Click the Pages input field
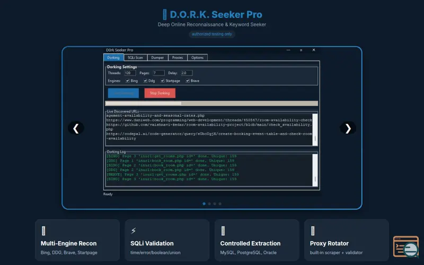Image resolution: width=424 pixels, height=265 pixels. 158,73
